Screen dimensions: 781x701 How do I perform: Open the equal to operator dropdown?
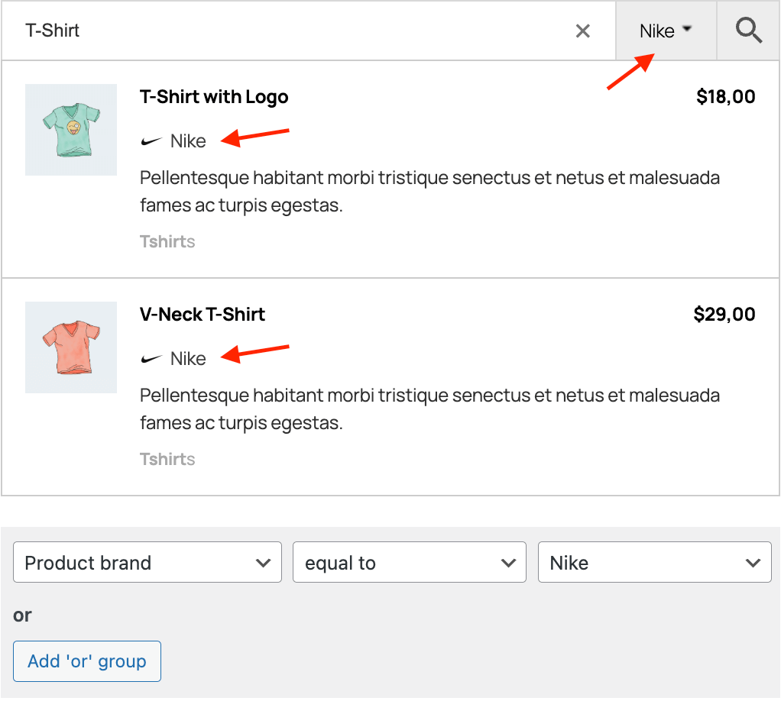[x=409, y=563]
